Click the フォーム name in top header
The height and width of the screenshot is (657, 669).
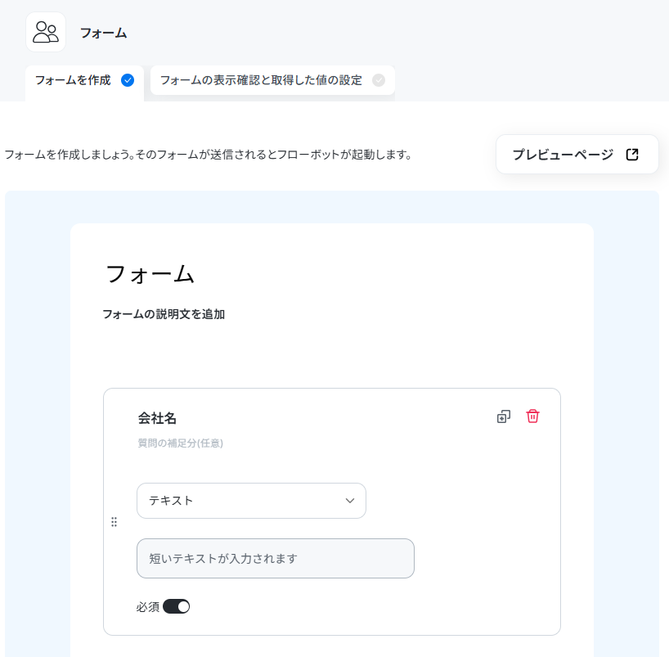click(x=103, y=33)
